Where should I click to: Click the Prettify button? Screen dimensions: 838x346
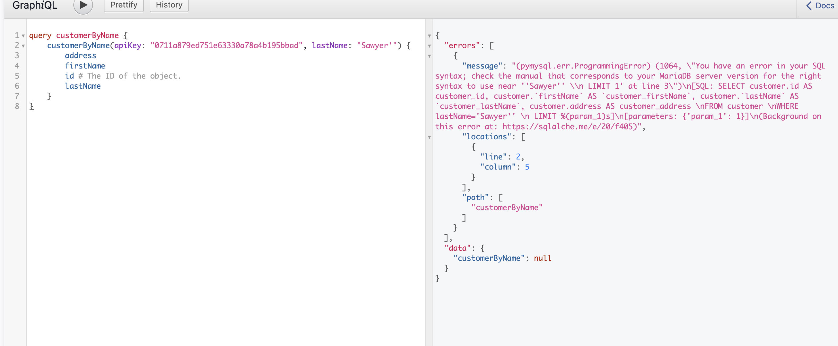pos(124,5)
